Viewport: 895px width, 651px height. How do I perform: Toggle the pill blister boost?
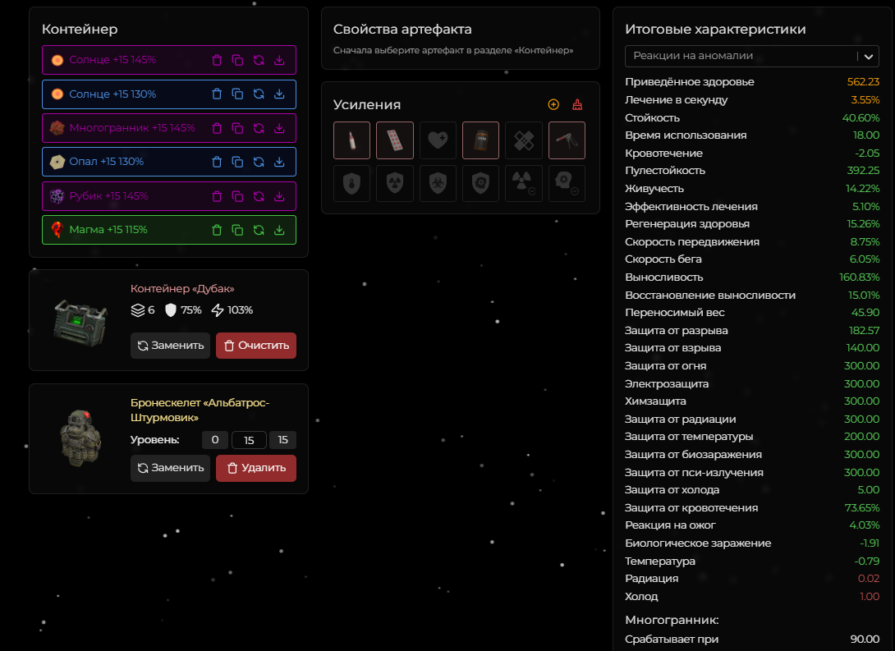395,140
